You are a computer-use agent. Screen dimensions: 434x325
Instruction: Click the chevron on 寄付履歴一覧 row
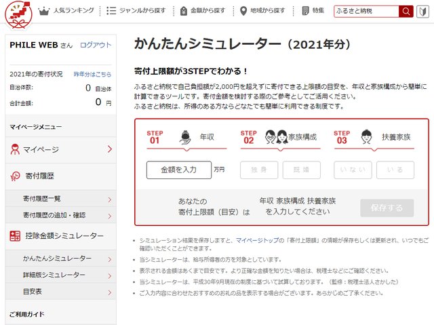click(110, 199)
